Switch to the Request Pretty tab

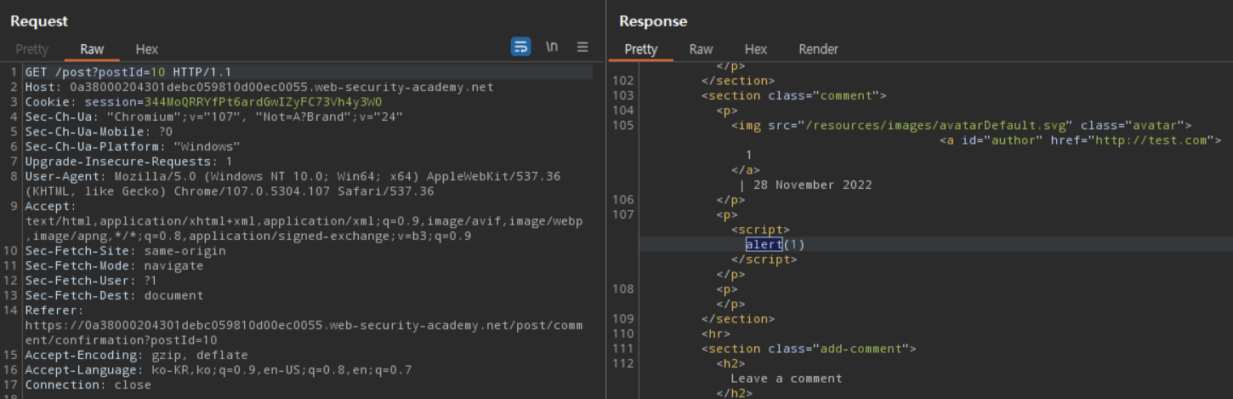[x=31, y=49]
